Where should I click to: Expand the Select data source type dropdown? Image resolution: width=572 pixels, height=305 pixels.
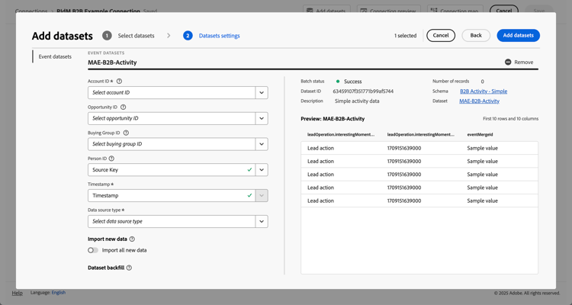click(261, 221)
